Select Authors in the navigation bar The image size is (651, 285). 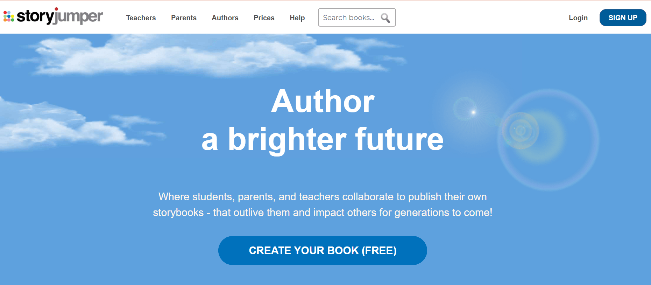[x=225, y=18]
